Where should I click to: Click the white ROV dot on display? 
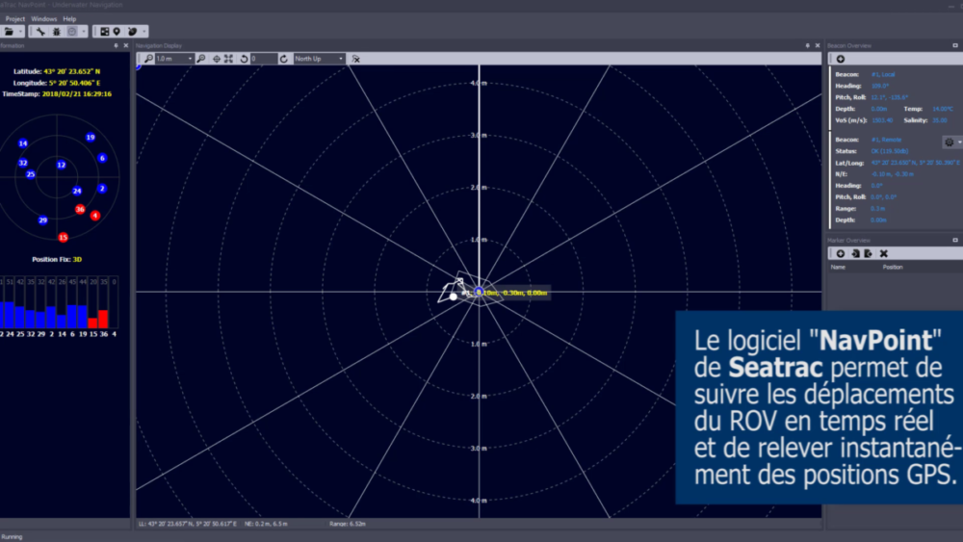(x=454, y=297)
